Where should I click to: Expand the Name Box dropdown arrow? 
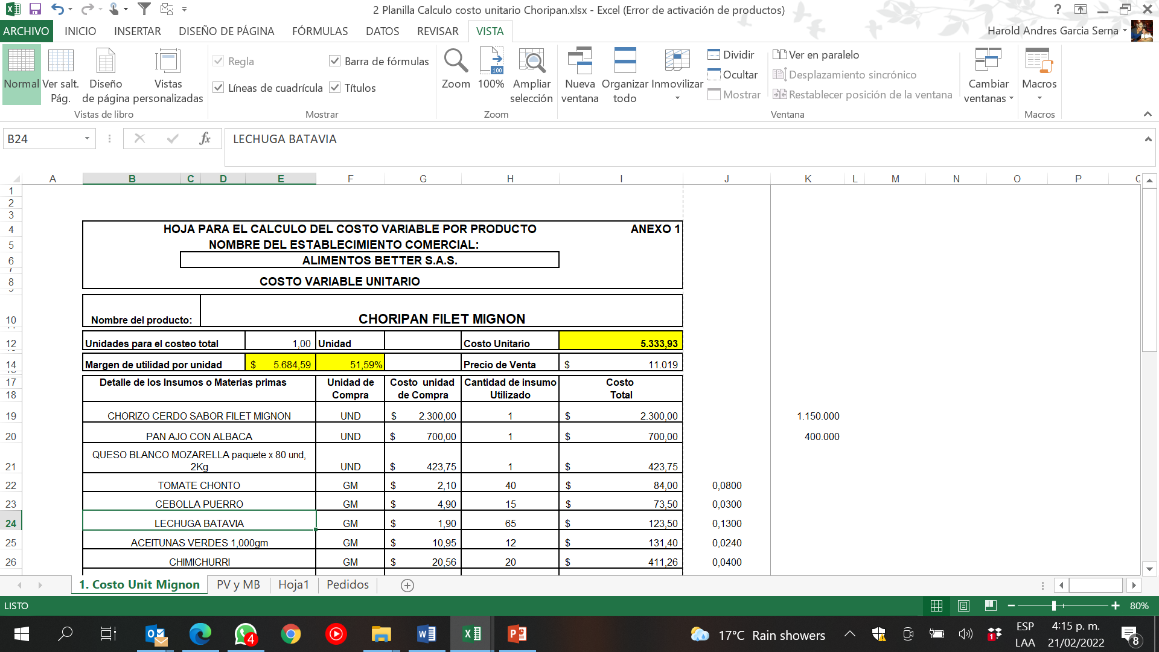pyautogui.click(x=87, y=139)
